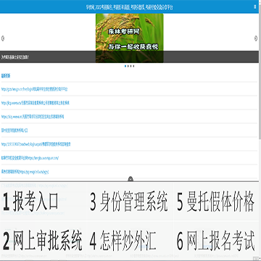The image size is (261, 261).
Task: Click the page's vertical scrollbar
Action: tap(260, 72)
